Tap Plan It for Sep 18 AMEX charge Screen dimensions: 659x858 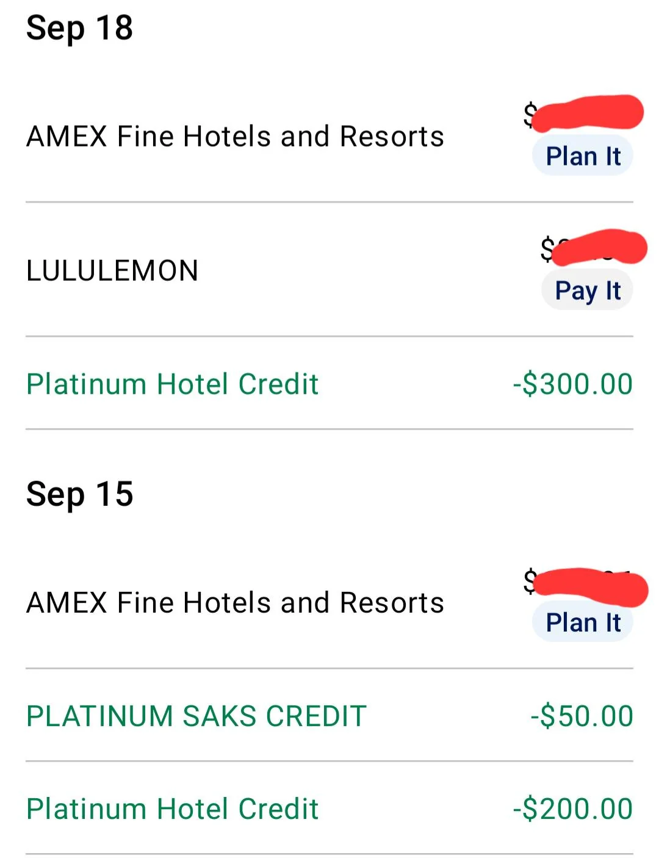[583, 156]
